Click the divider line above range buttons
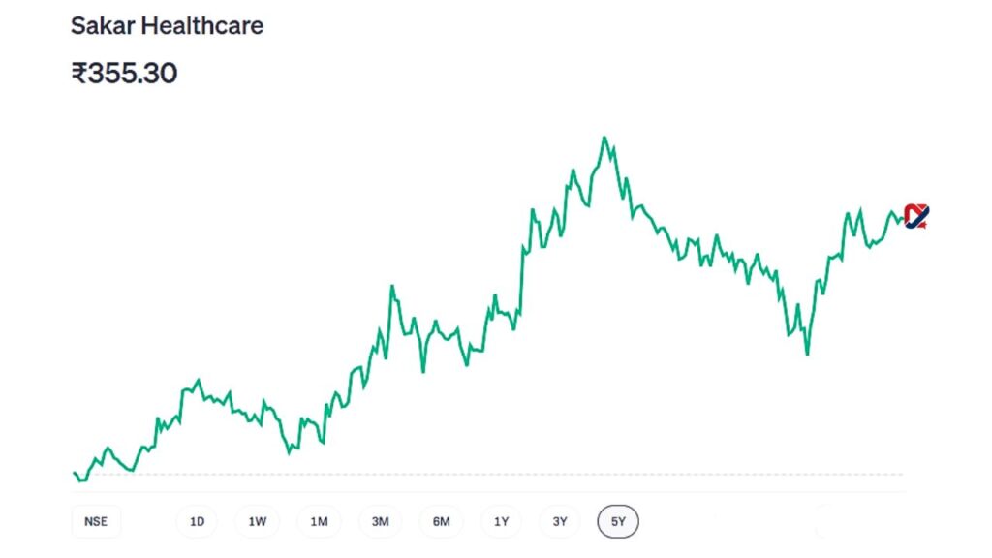 point(484,492)
